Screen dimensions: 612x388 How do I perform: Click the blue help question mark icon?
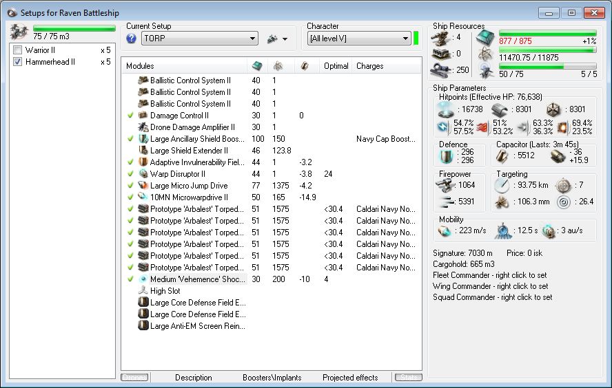131,38
